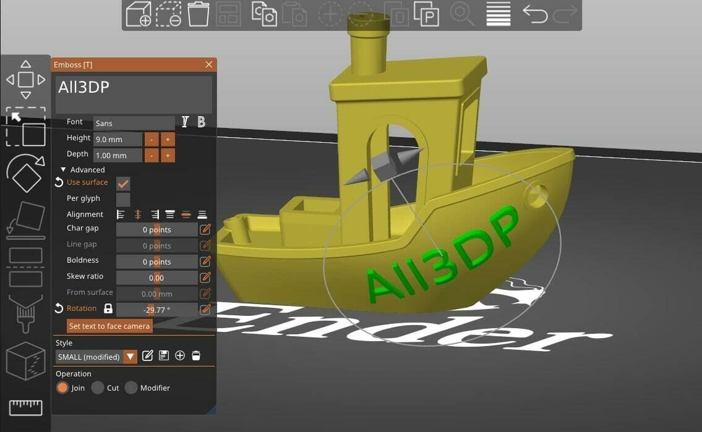Screen dimensions: 702x432
Task: Add a new style
Action: 180,355
